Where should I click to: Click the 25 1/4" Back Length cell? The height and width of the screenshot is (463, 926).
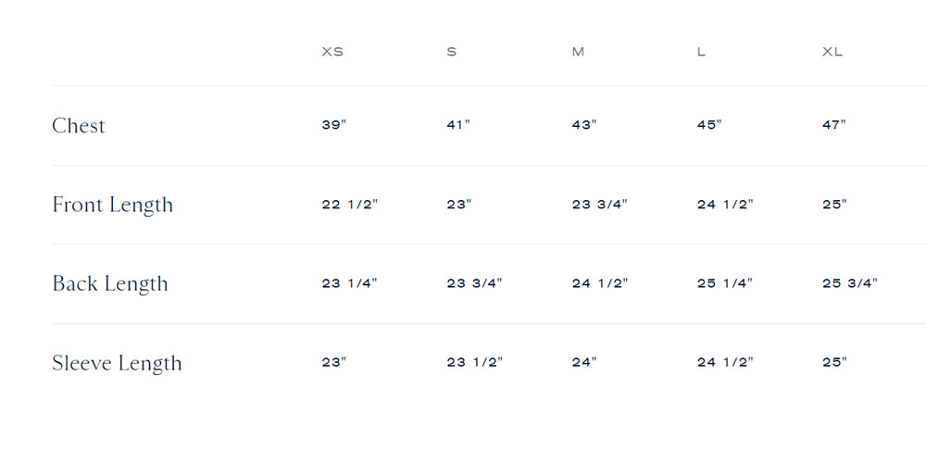[x=725, y=283]
